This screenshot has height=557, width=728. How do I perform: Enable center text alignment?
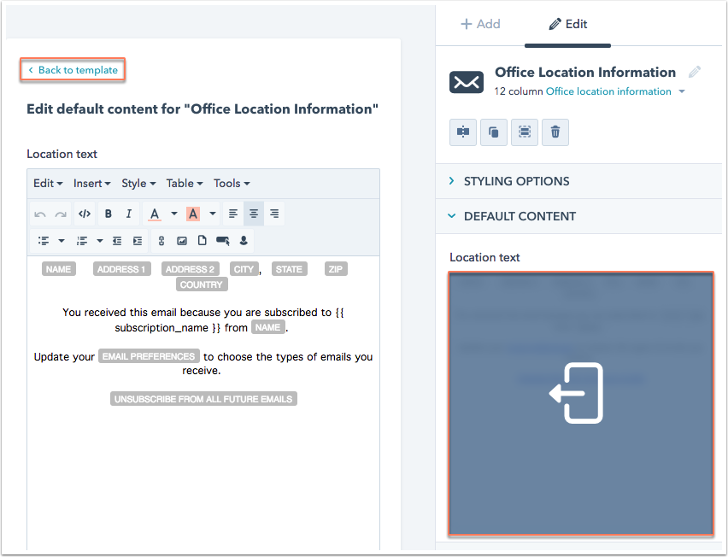click(x=254, y=214)
